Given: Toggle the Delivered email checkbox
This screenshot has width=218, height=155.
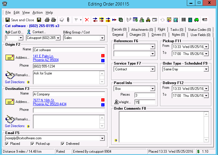Looking at the screenshot, I should [x=63, y=144].
